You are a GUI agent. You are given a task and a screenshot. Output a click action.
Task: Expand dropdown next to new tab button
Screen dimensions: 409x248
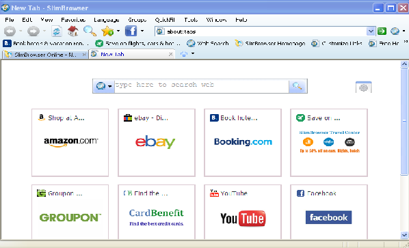[x=193, y=54]
